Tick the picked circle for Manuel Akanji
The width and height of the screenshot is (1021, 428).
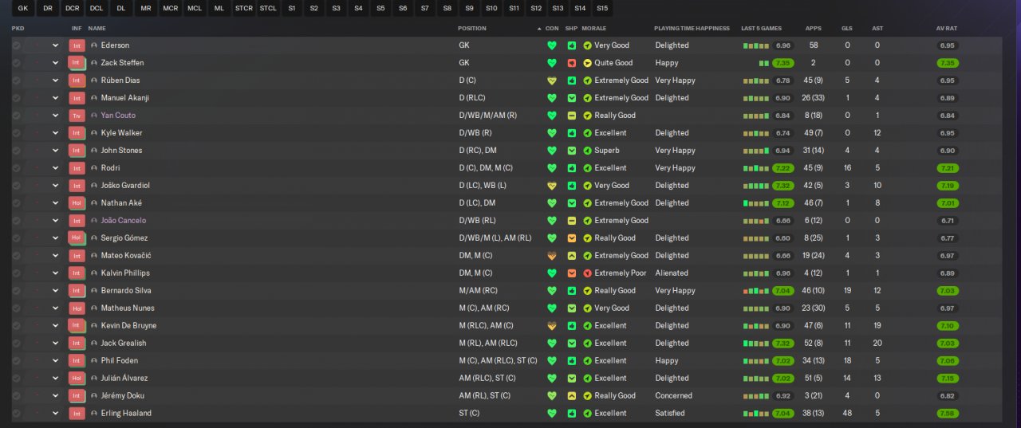pos(16,98)
